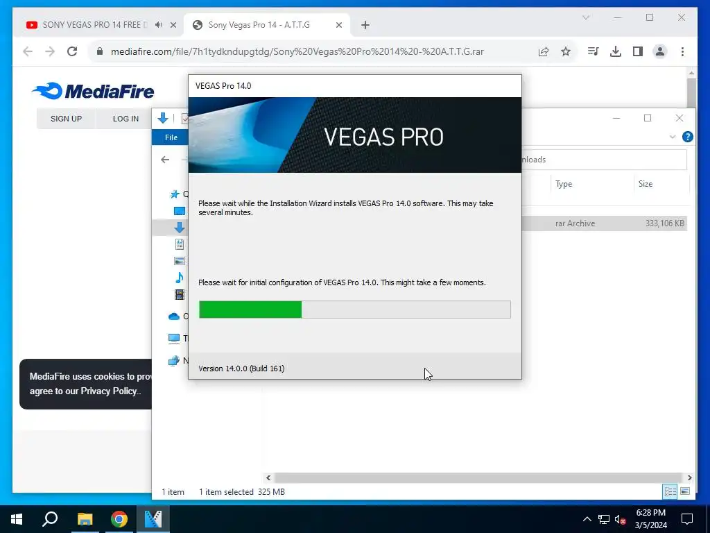Open network icon in system tray
The image size is (710, 533).
[604, 519]
